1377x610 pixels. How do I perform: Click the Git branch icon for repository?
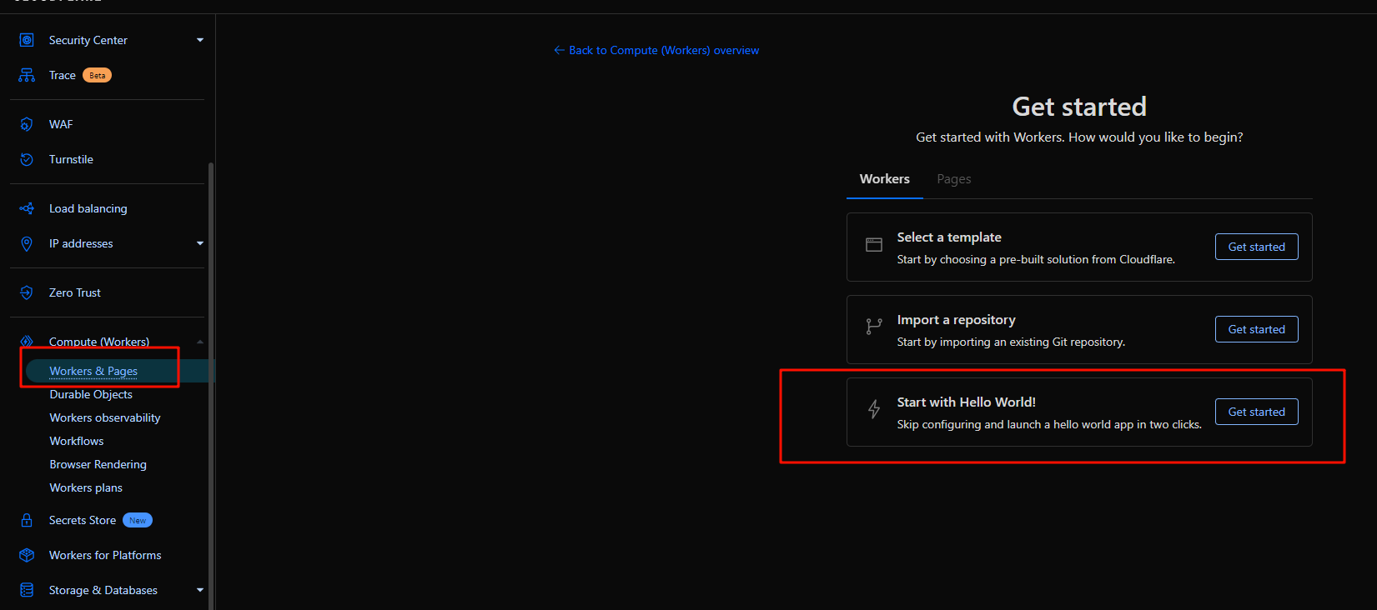874,327
